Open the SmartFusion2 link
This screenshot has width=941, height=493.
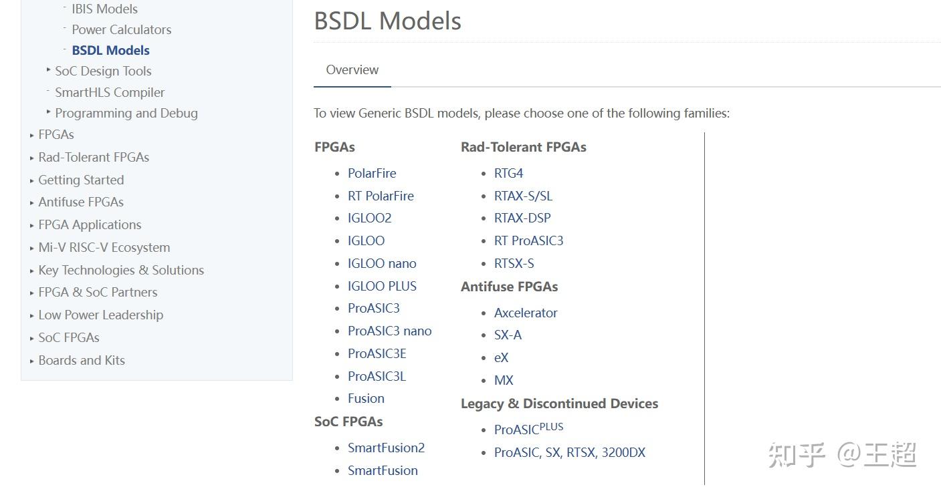386,448
